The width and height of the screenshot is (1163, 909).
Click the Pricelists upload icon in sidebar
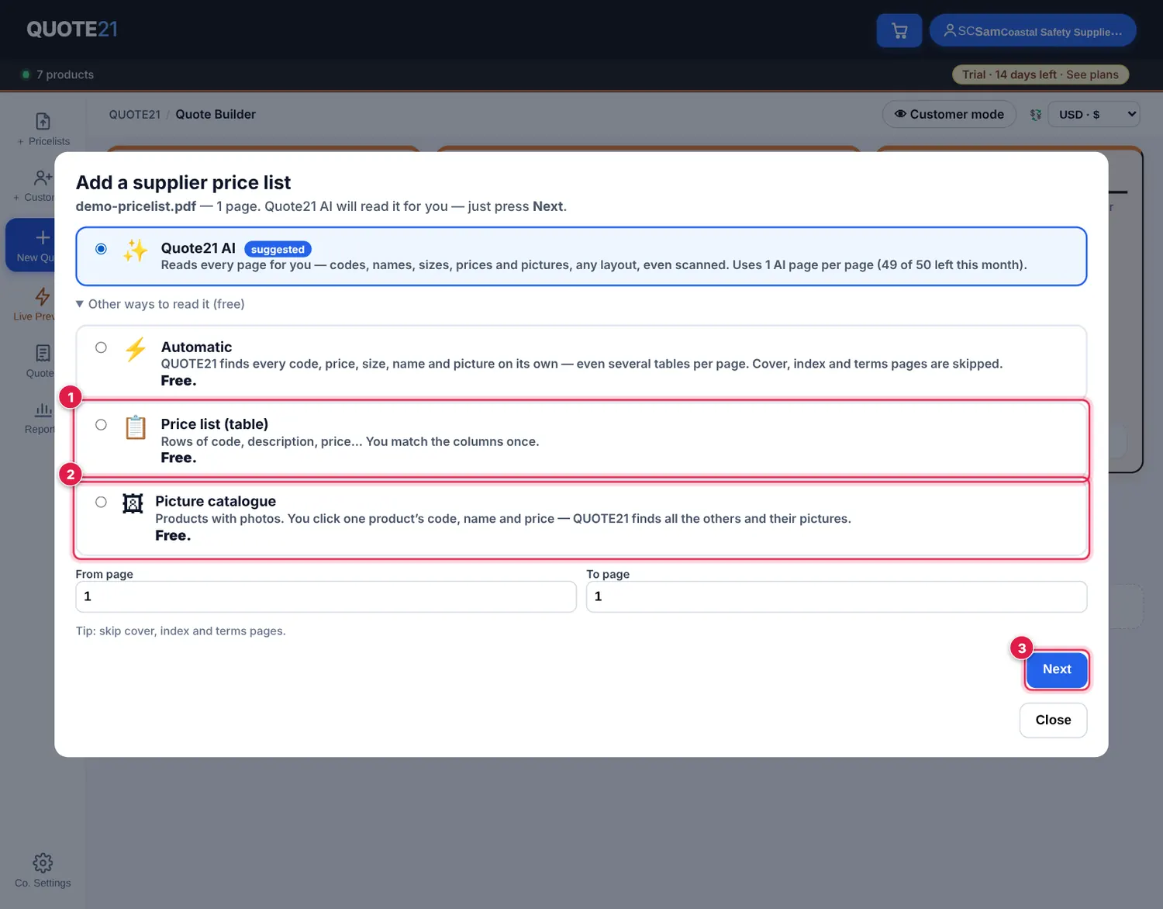[43, 121]
